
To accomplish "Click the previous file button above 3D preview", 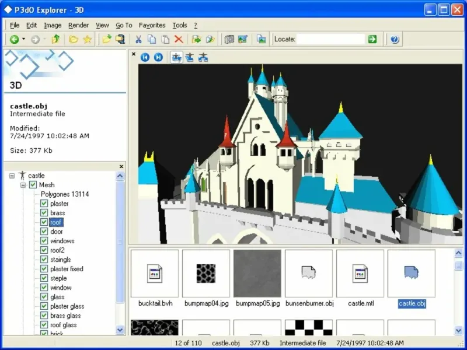I will (145, 57).
